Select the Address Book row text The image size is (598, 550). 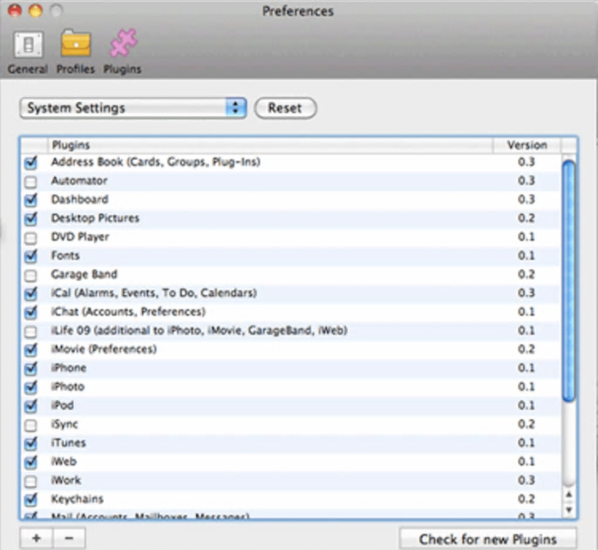point(155,162)
